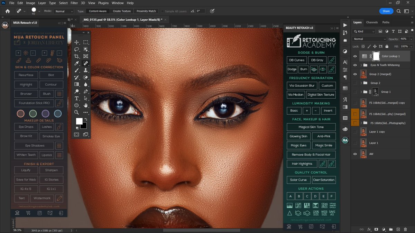Click the Magical Skin Tone button
Screen dimensions: 415x233
click(x=311, y=127)
